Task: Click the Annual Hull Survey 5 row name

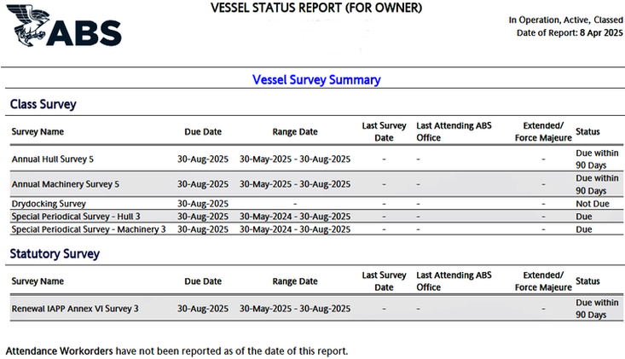Action: 53,159
